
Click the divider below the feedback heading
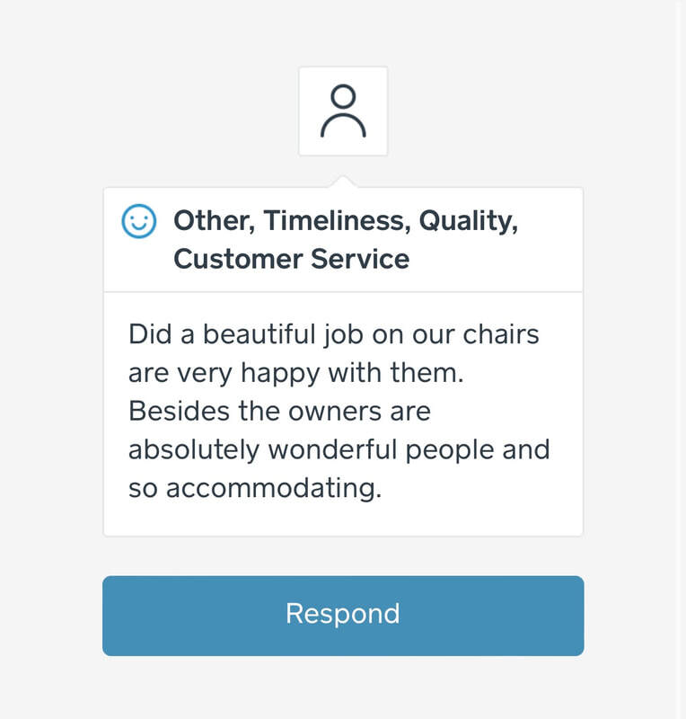point(343,292)
